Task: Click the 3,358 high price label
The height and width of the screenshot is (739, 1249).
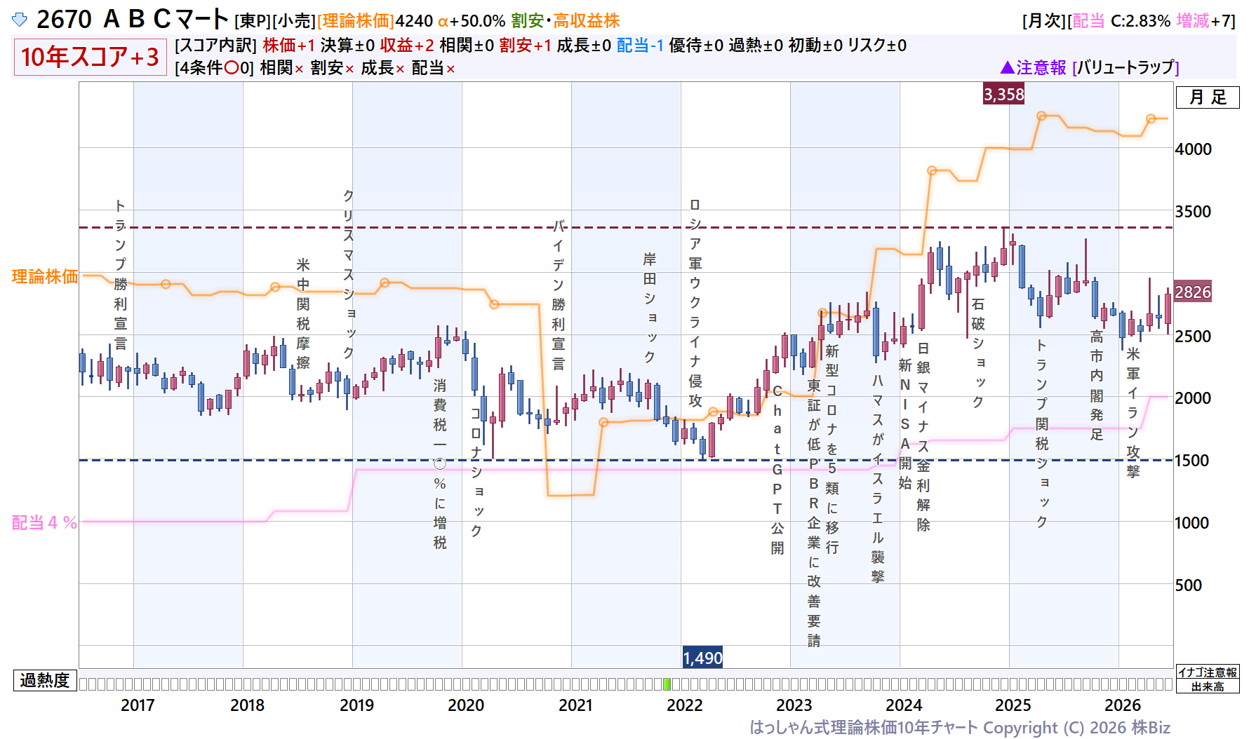Action: coord(1003,94)
